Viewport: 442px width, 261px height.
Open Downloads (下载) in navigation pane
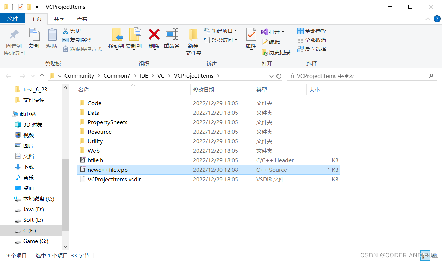(x=29, y=167)
